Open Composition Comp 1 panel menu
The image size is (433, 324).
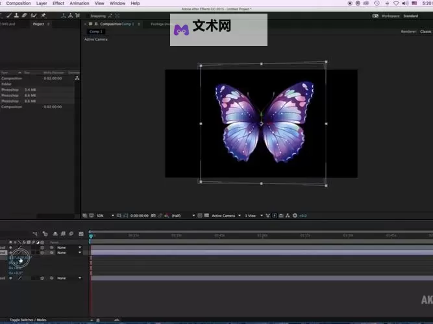pyautogui.click(x=139, y=24)
